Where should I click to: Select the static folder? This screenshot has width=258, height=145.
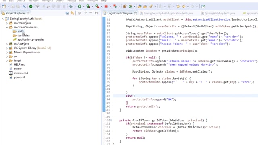(x=21, y=31)
